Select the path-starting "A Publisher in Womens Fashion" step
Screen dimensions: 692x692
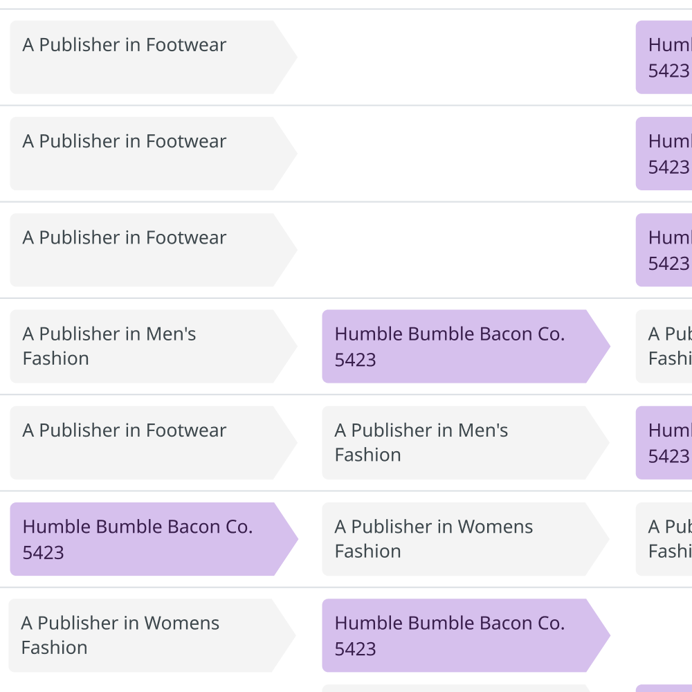coord(145,635)
